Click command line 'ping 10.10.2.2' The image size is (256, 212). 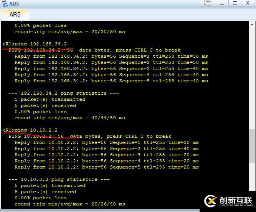30,130
